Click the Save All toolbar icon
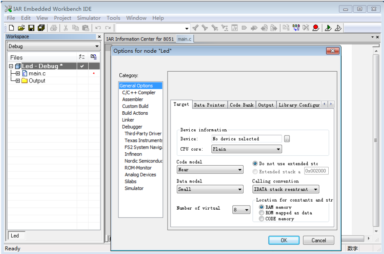The width and height of the screenshot is (384, 254). (41, 28)
